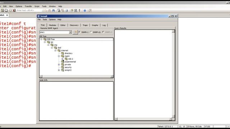Screen dimensions: 230x129
Task: Open SnmpB File menu
Action: [39, 19]
